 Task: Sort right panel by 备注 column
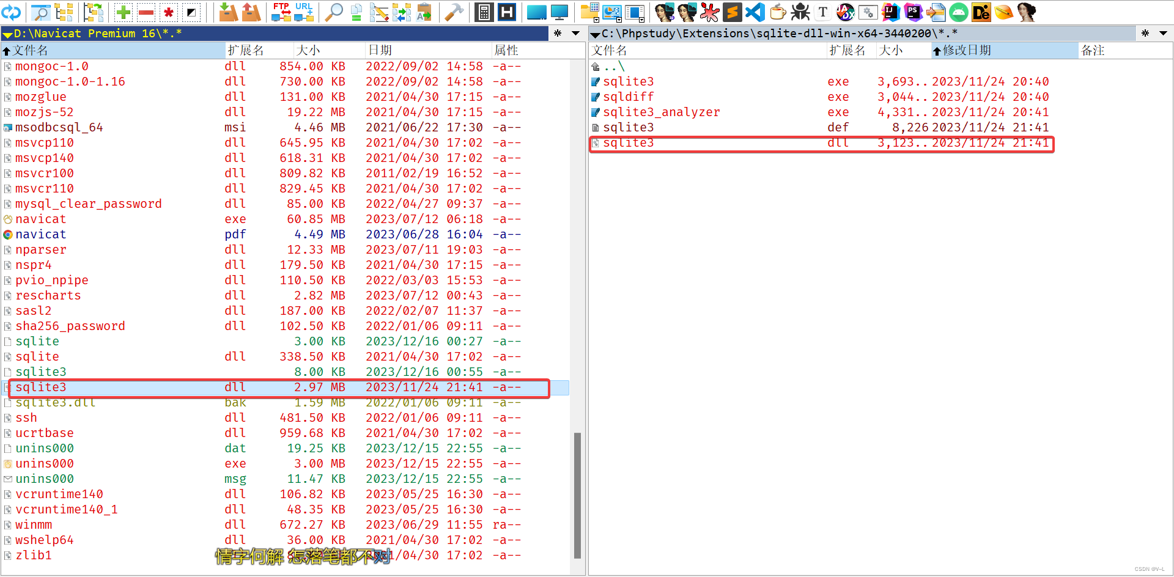point(1125,50)
